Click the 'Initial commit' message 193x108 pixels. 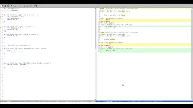(x=109, y=39)
